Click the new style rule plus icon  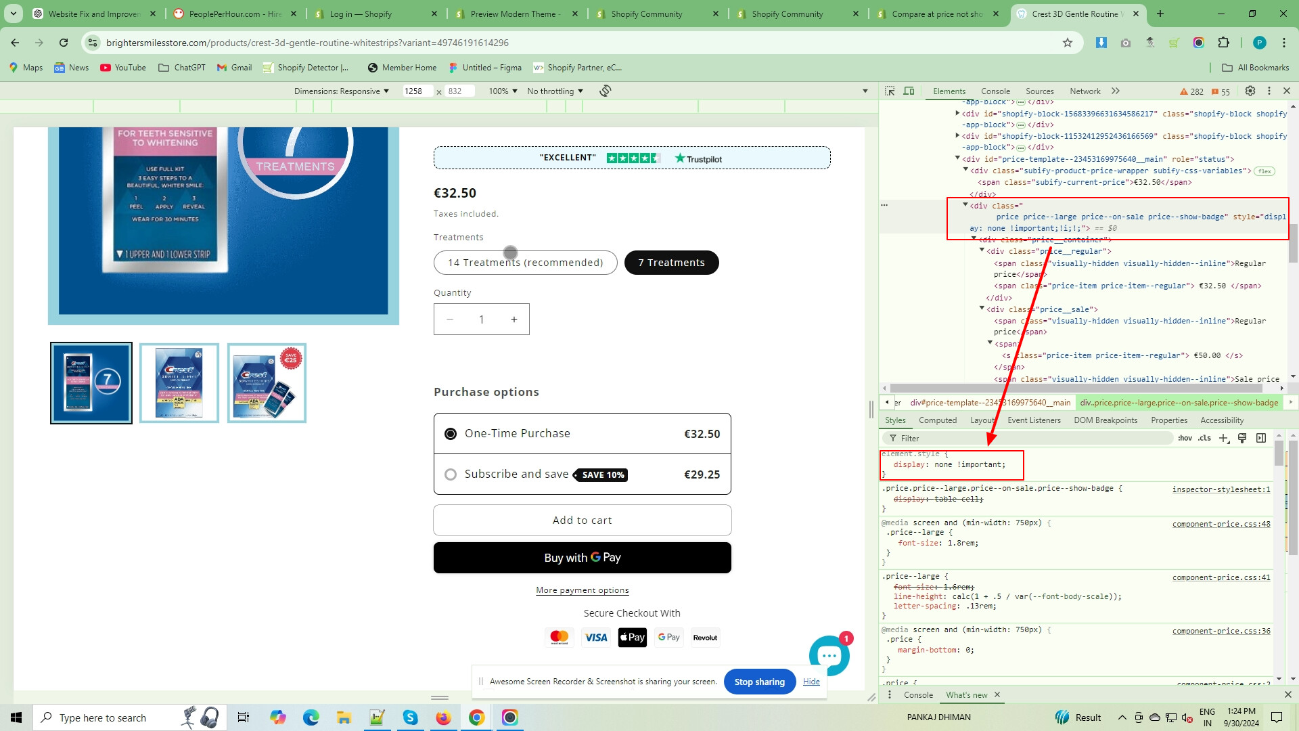pos(1223,438)
